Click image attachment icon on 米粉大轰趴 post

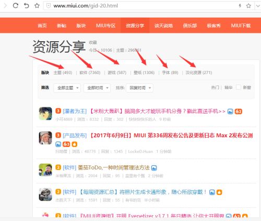click(x=230, y=112)
